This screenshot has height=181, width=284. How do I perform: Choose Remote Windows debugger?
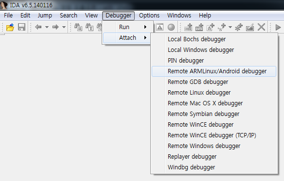pyautogui.click(x=214, y=146)
